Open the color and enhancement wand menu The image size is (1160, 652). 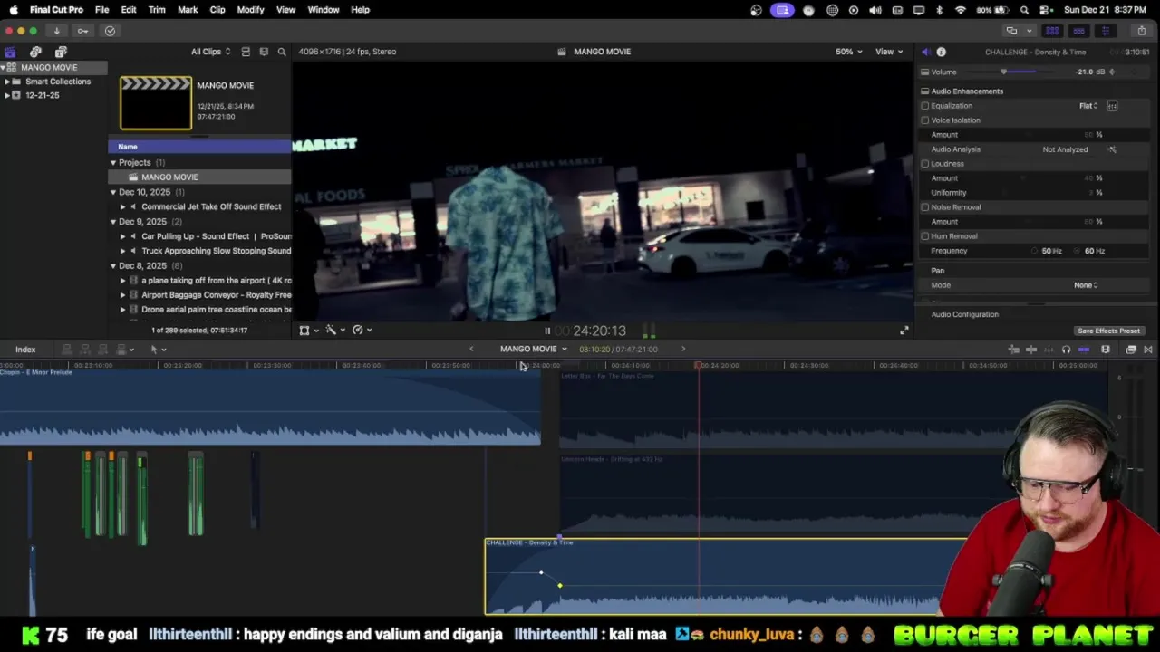pyautogui.click(x=335, y=331)
